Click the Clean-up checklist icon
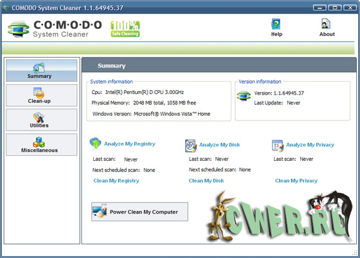Image resolution: width=360 pixels, height=258 pixels. (x=39, y=93)
